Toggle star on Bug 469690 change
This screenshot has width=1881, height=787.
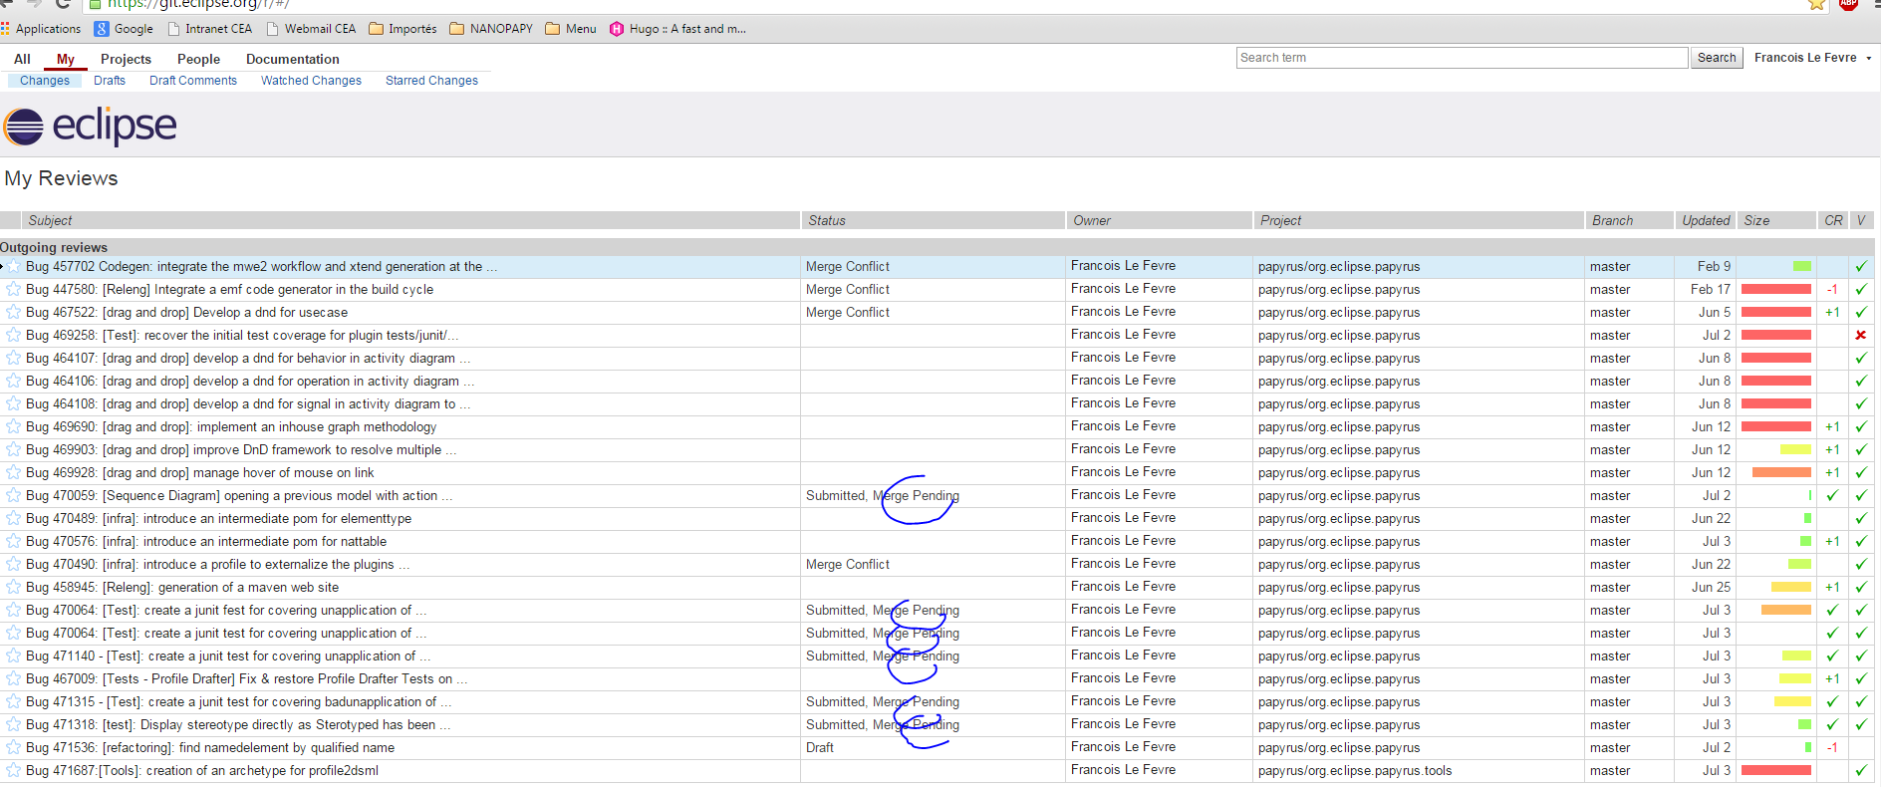(13, 426)
